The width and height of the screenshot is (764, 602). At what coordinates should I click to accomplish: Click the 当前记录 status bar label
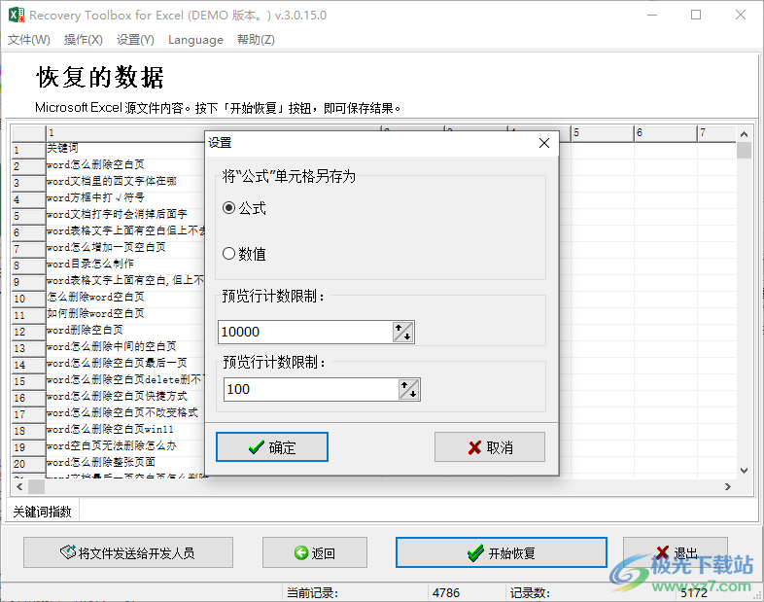[x=312, y=592]
